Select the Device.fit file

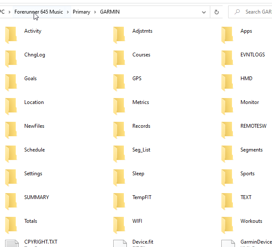(x=143, y=242)
